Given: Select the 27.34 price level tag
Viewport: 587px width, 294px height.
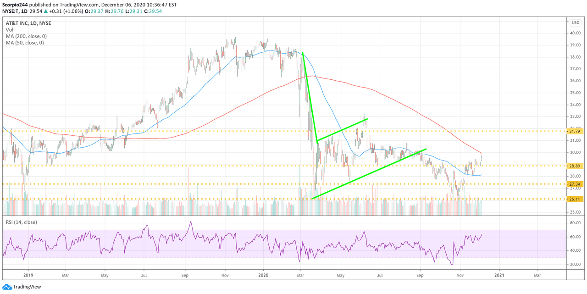Looking at the screenshot, I should [576, 184].
